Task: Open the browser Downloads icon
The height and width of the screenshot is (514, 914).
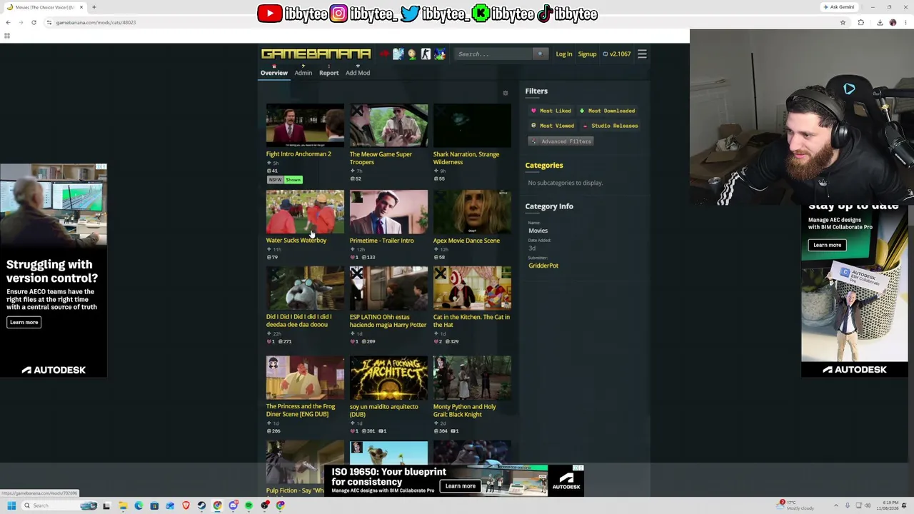Action: [x=880, y=22]
